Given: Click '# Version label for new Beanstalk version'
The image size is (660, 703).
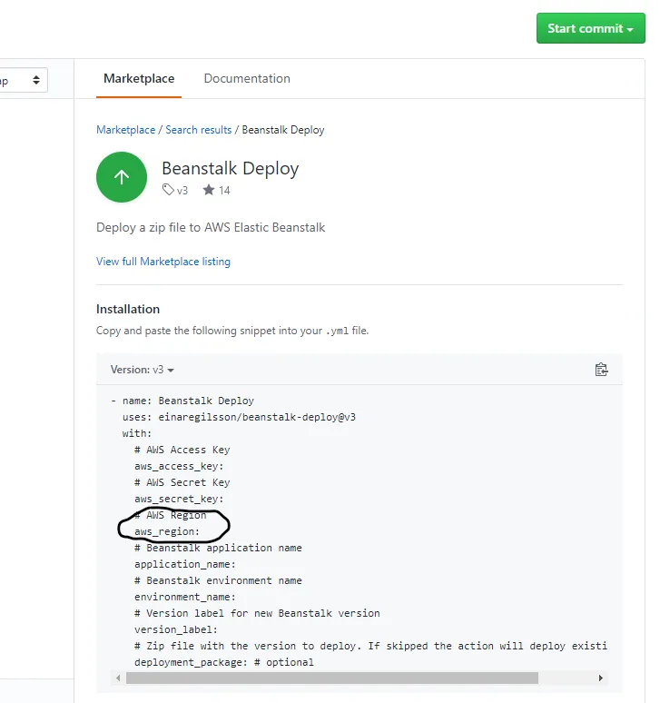Looking at the screenshot, I should coord(257,613).
